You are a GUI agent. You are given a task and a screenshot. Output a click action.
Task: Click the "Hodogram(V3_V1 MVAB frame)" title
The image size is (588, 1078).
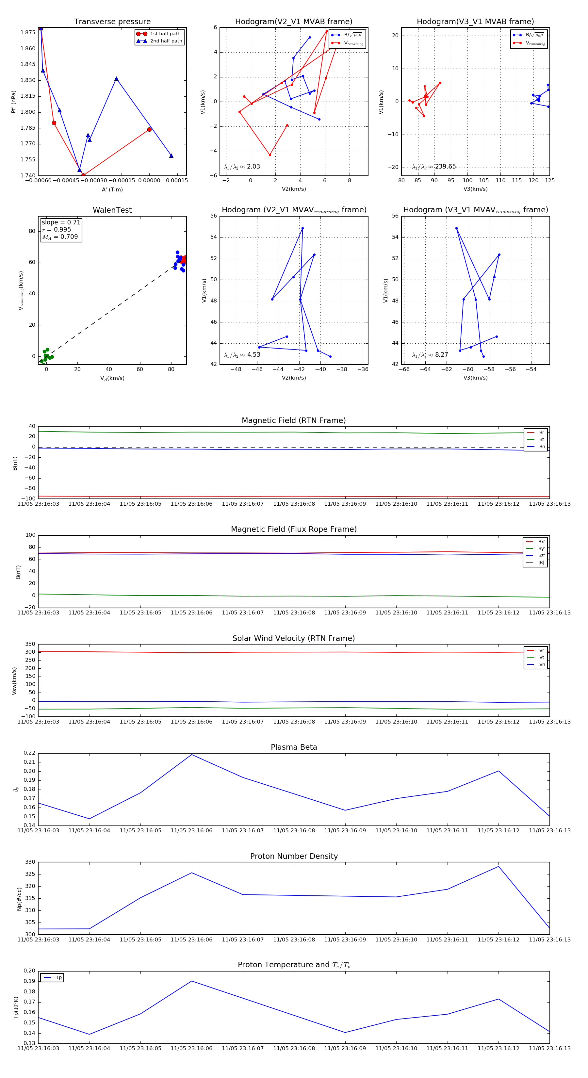click(x=475, y=21)
